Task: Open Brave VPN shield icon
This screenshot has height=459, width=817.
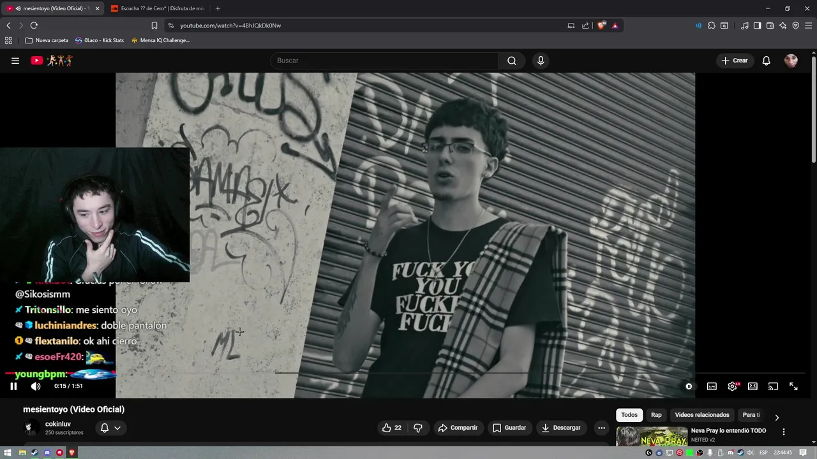Action: (795, 25)
